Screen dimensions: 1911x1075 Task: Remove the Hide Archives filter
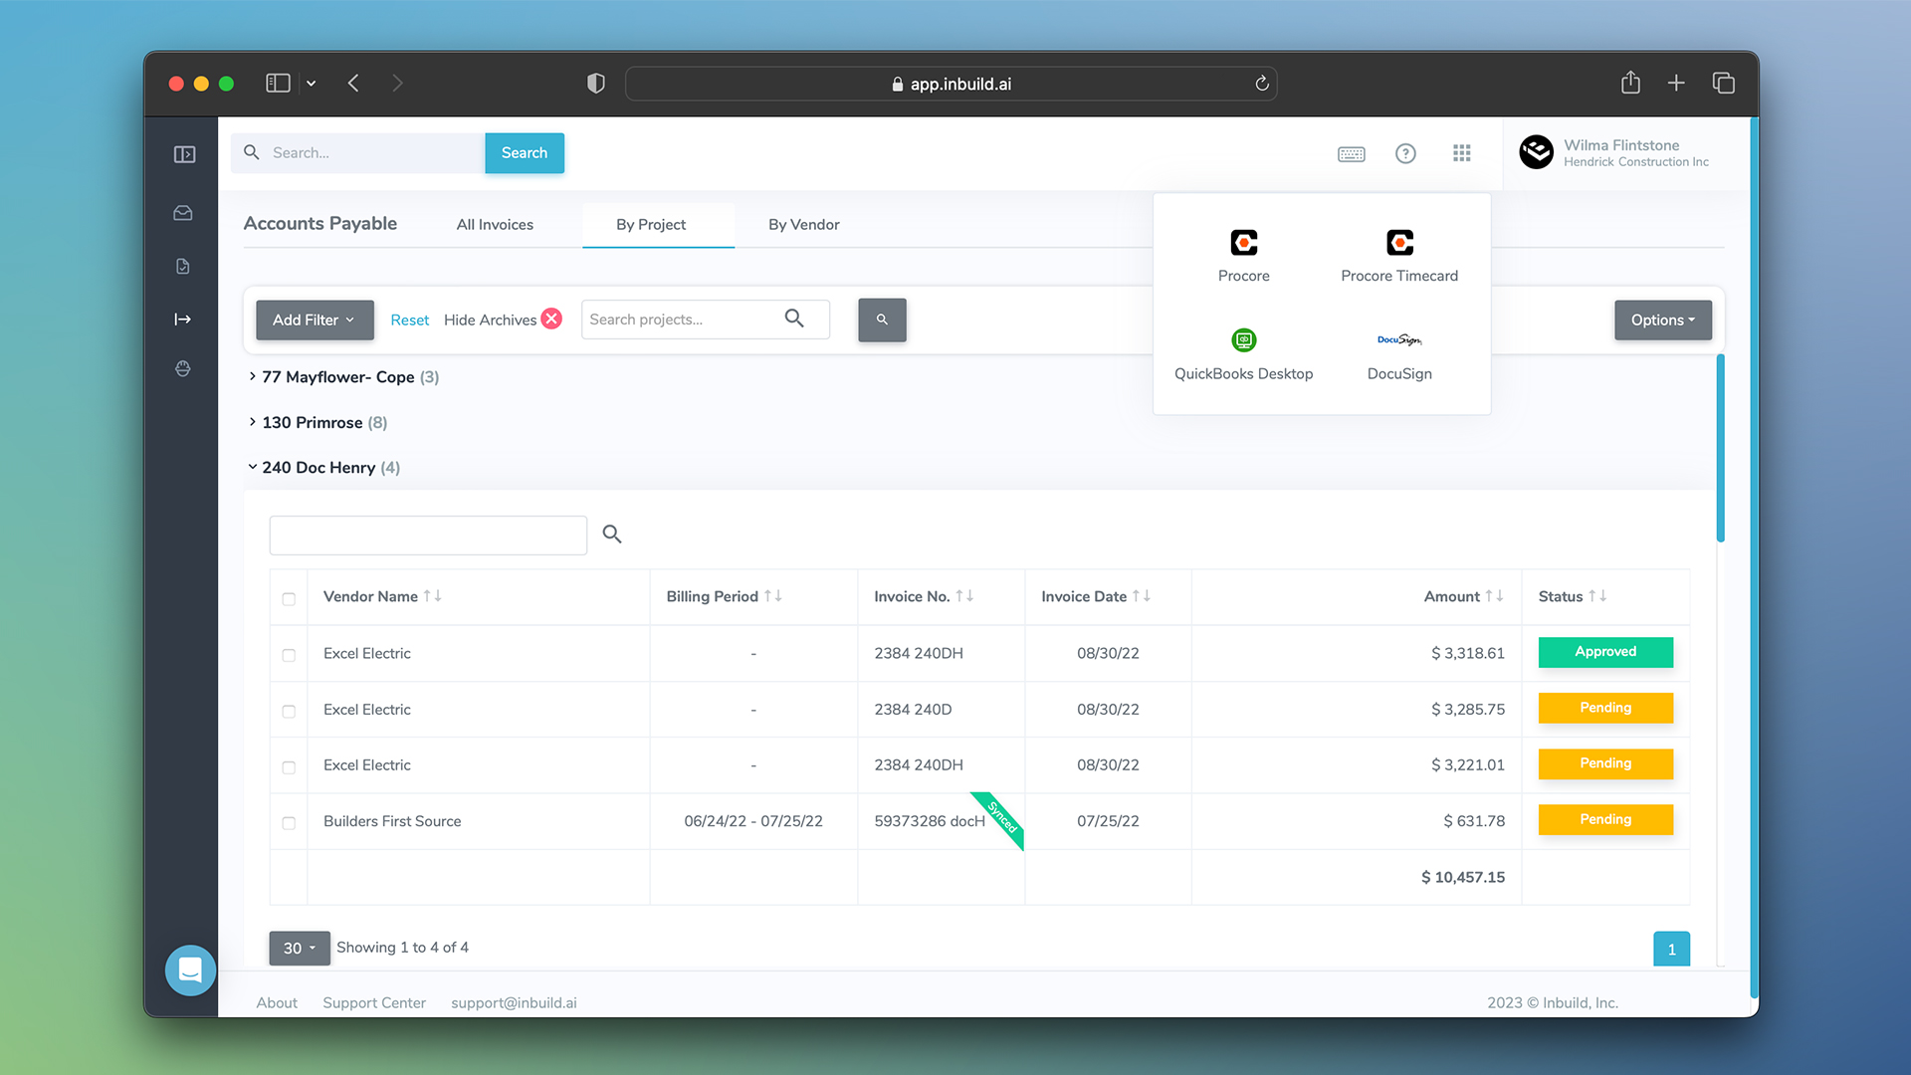click(x=551, y=319)
